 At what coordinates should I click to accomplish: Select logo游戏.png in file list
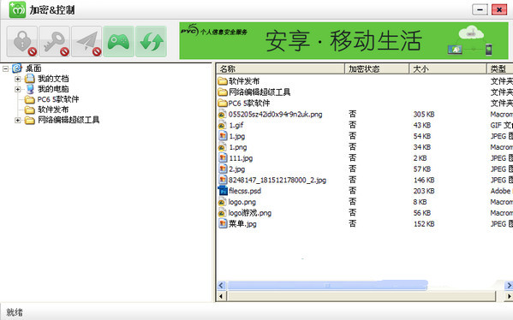click(250, 213)
